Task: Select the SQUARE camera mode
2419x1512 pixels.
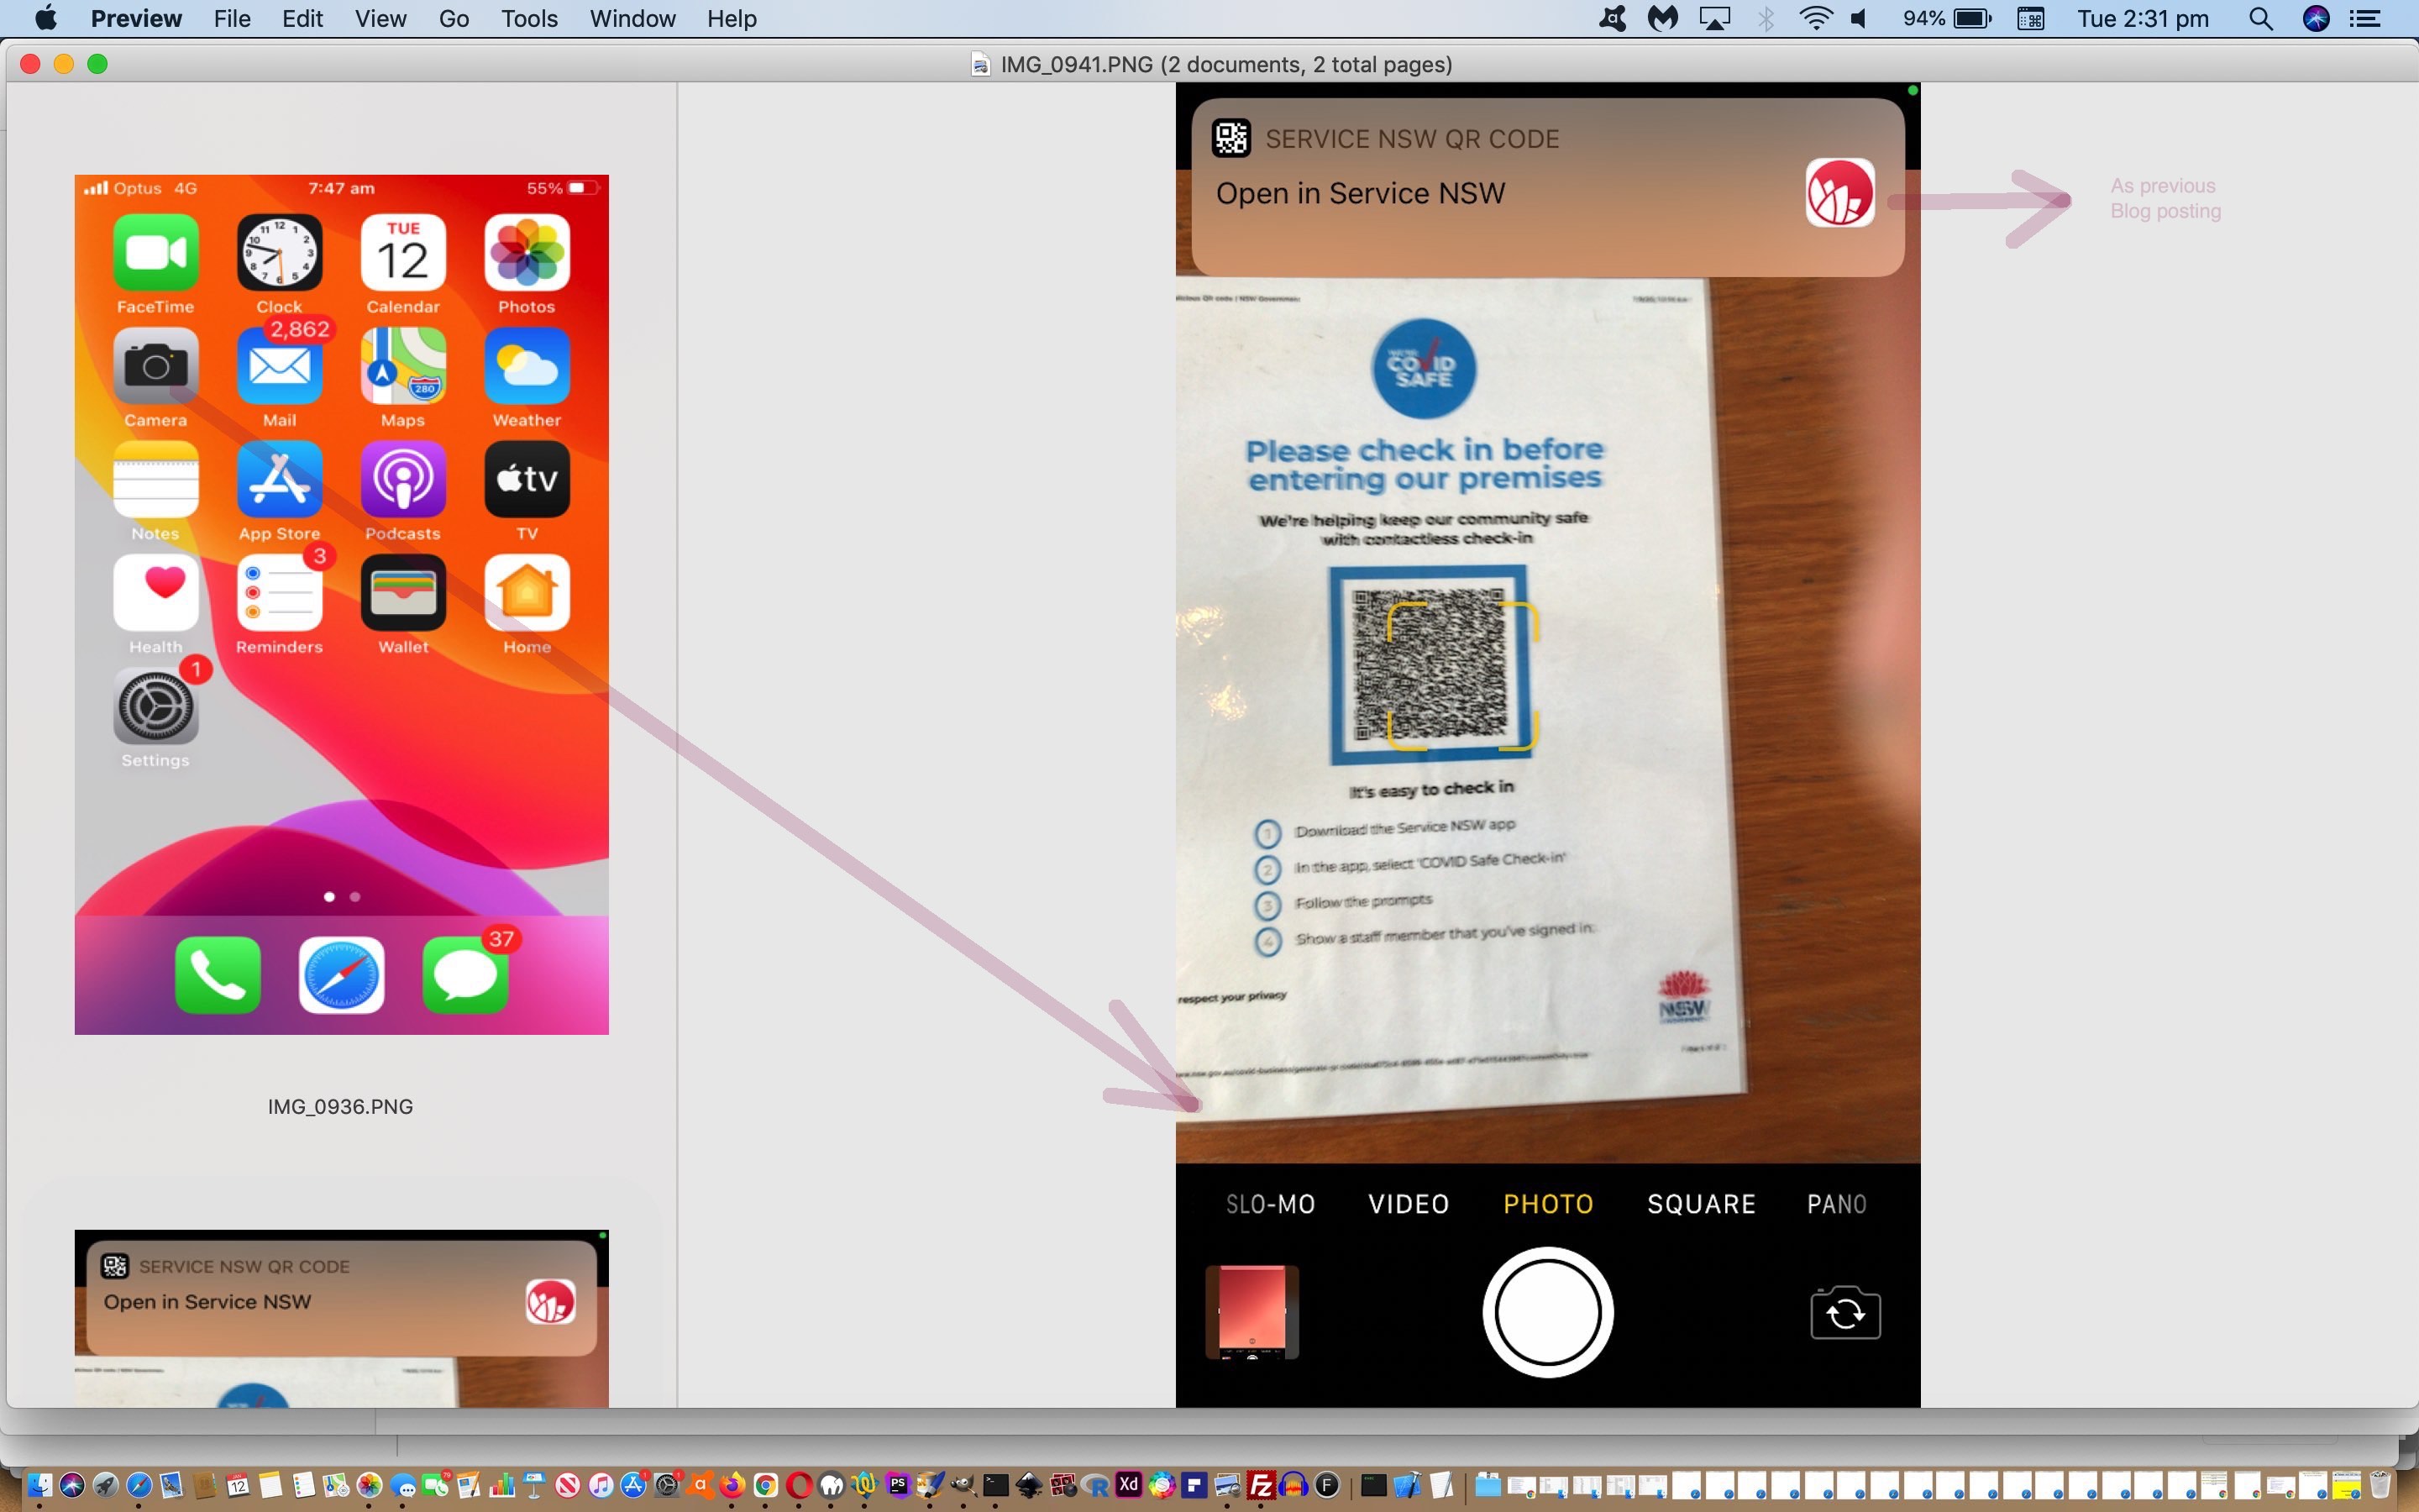Action: click(1702, 1204)
